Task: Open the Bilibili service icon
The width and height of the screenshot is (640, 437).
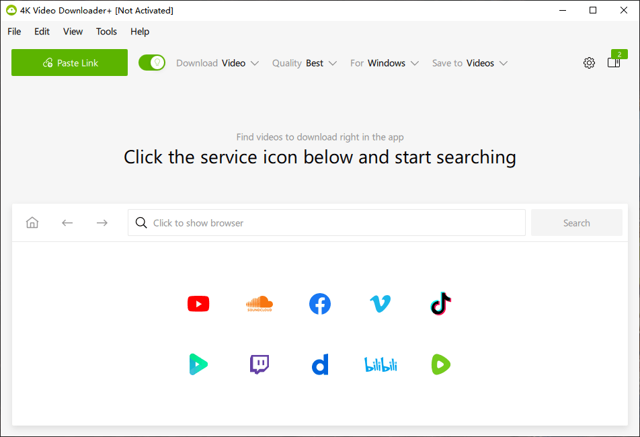Action: [380, 364]
